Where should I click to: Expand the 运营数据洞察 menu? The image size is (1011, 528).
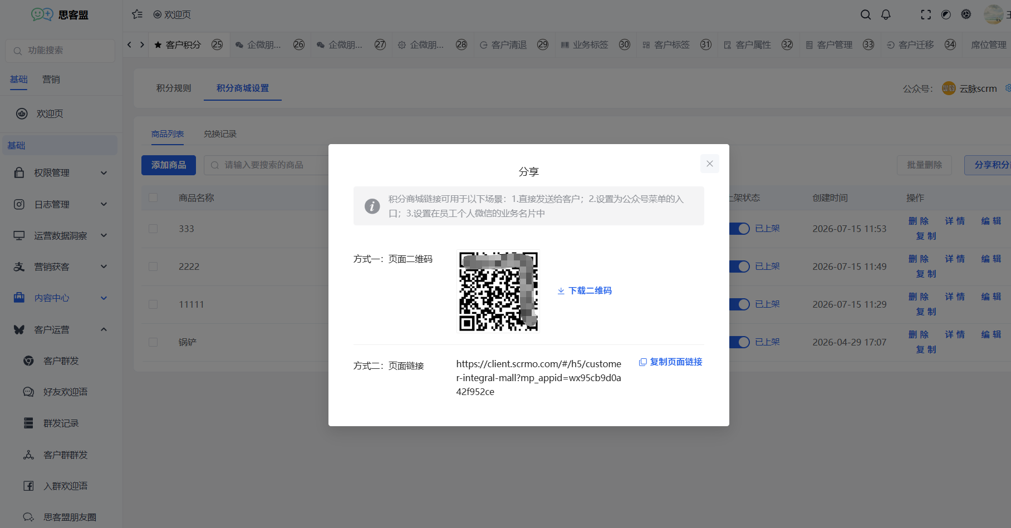click(x=61, y=235)
